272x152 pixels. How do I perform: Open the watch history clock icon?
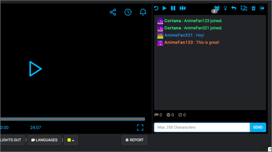tap(128, 12)
